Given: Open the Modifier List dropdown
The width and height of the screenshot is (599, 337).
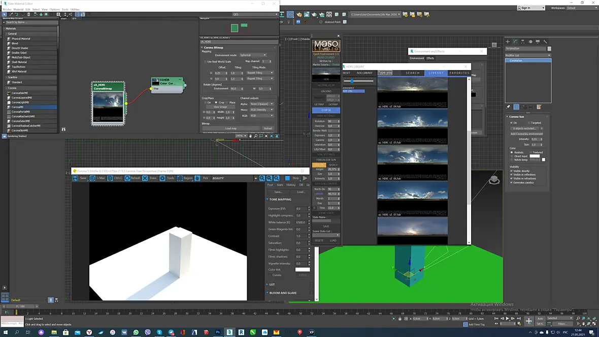Looking at the screenshot, I should coord(528,55).
